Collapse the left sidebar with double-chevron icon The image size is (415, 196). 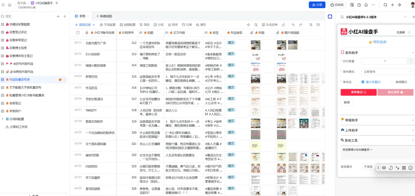[x=65, y=17]
